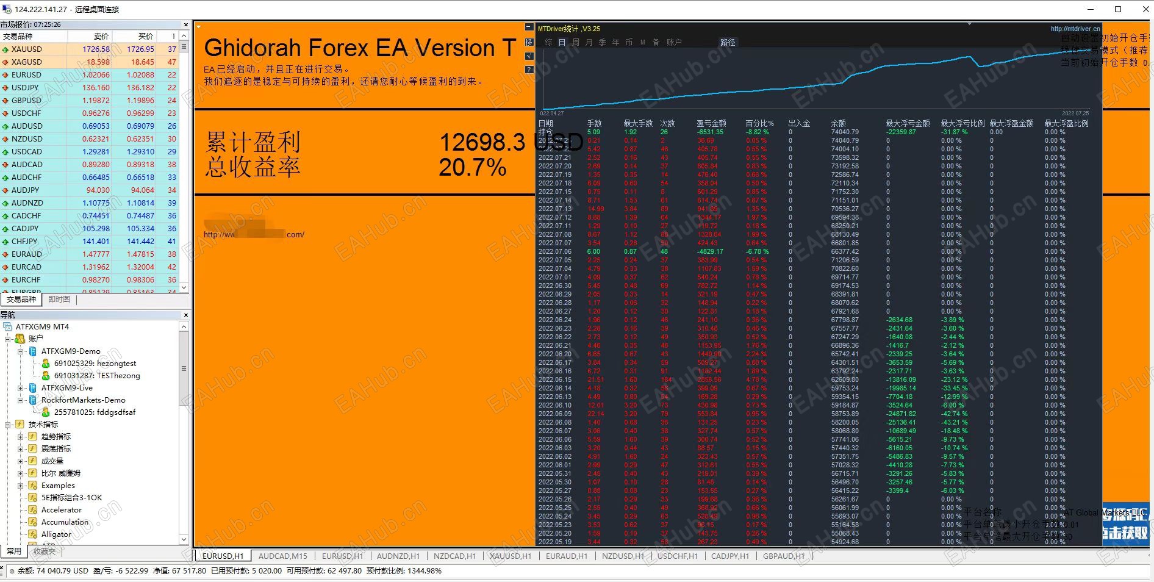Click the EURUSD symbol arrow icon in Market Watch
Viewport: 1154px width, 582px height.
(5, 75)
